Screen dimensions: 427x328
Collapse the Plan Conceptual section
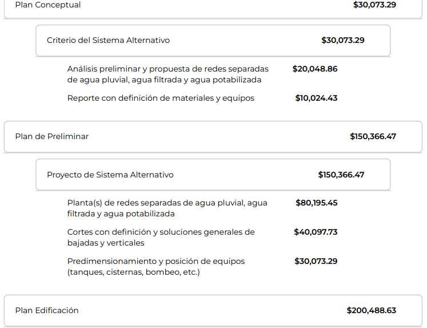[213, 7]
